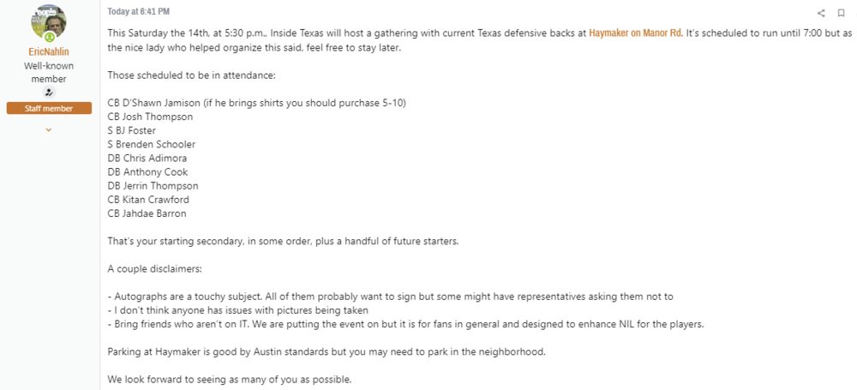Click the 'CB D'Shawn Jamison' list line
Viewport: 857px width, 390px height.
tap(256, 103)
